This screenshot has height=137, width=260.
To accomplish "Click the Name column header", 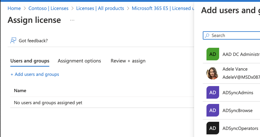I will pyautogui.click(x=20, y=91).
